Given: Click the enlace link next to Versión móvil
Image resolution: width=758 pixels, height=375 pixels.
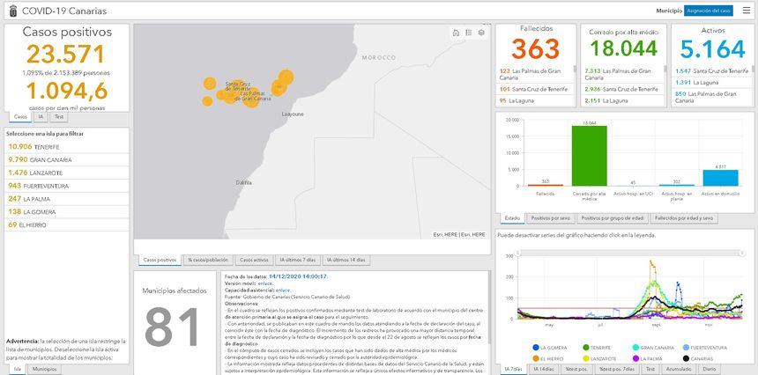Looking at the screenshot, I should coord(265,283).
